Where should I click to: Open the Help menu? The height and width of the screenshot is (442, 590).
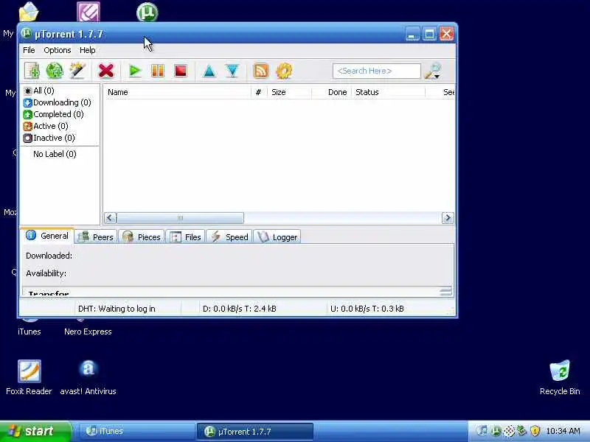(87, 50)
